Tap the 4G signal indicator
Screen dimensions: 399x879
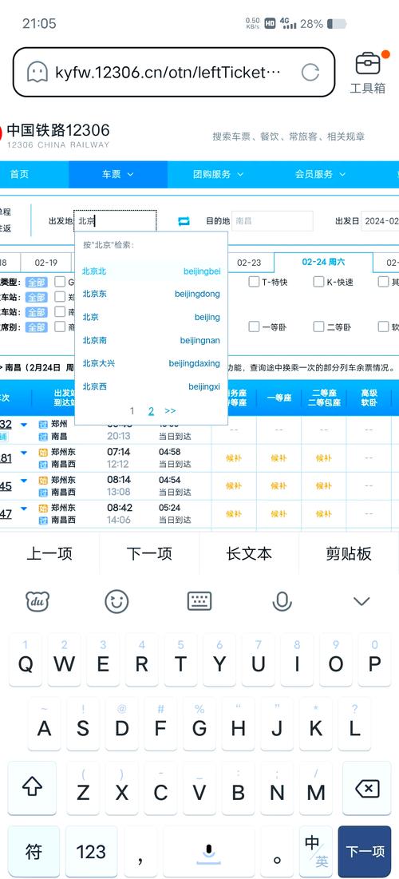tap(288, 23)
